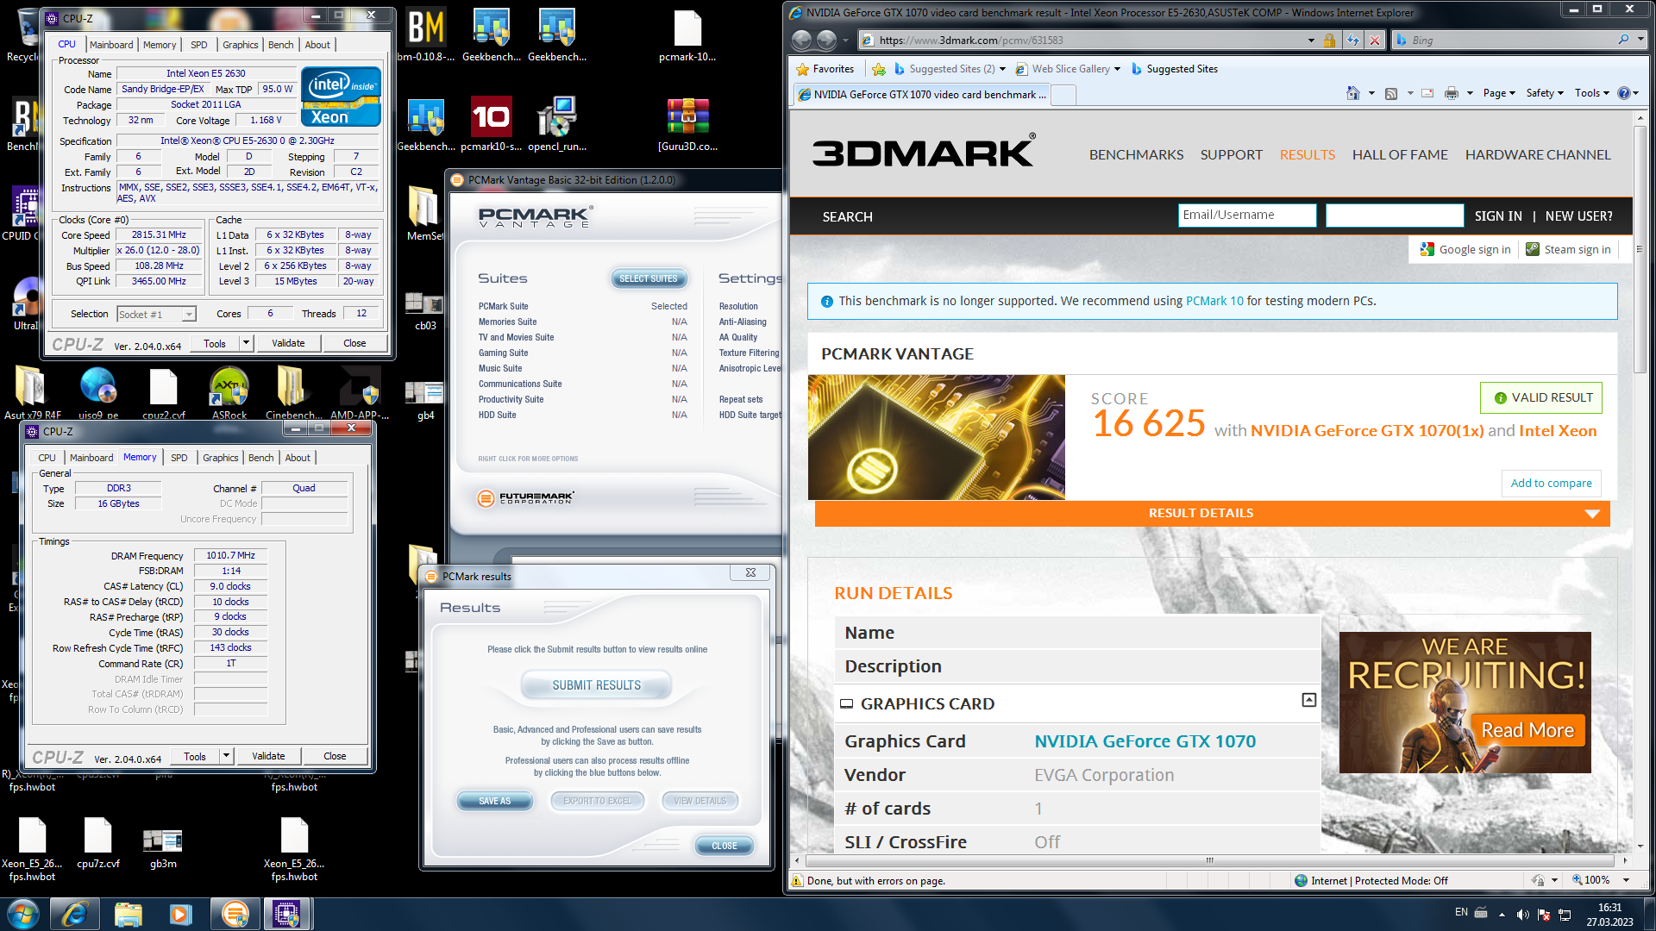The image size is (1656, 931).
Task: Click Email/Username input field
Action: pos(1247,216)
